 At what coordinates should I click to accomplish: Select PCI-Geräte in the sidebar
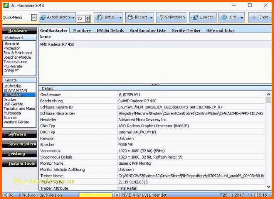point(13,66)
